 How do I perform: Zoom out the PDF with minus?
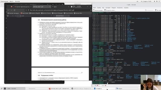[x=52, y=16]
